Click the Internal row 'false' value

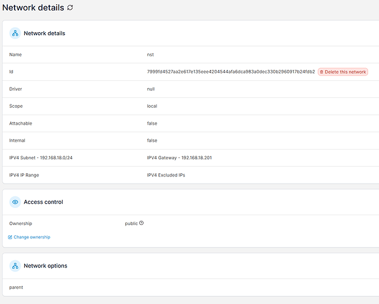(152, 140)
